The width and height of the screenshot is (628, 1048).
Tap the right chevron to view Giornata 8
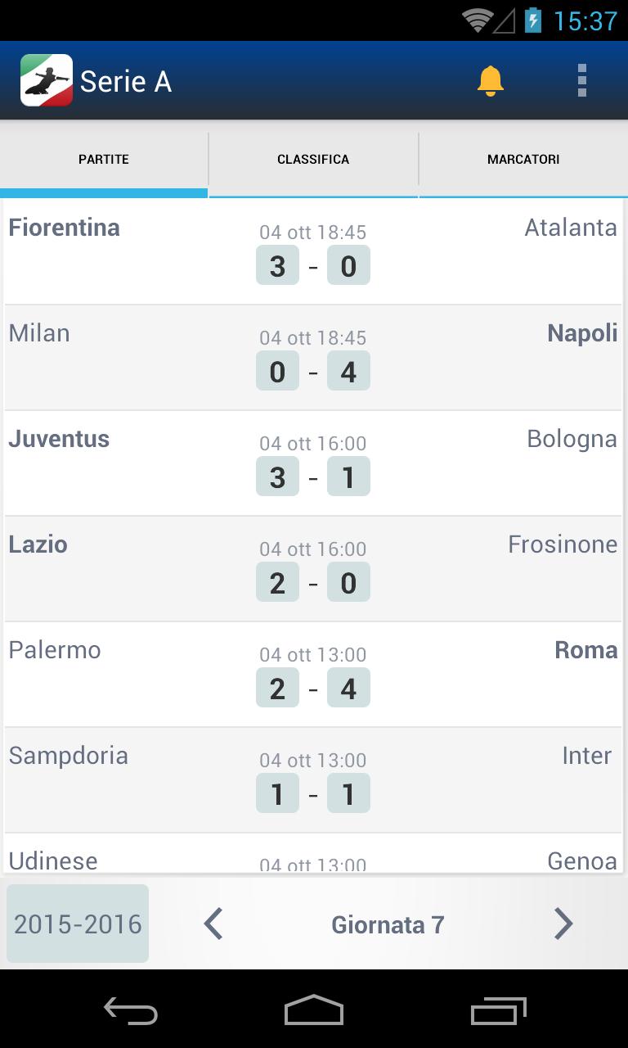[563, 924]
